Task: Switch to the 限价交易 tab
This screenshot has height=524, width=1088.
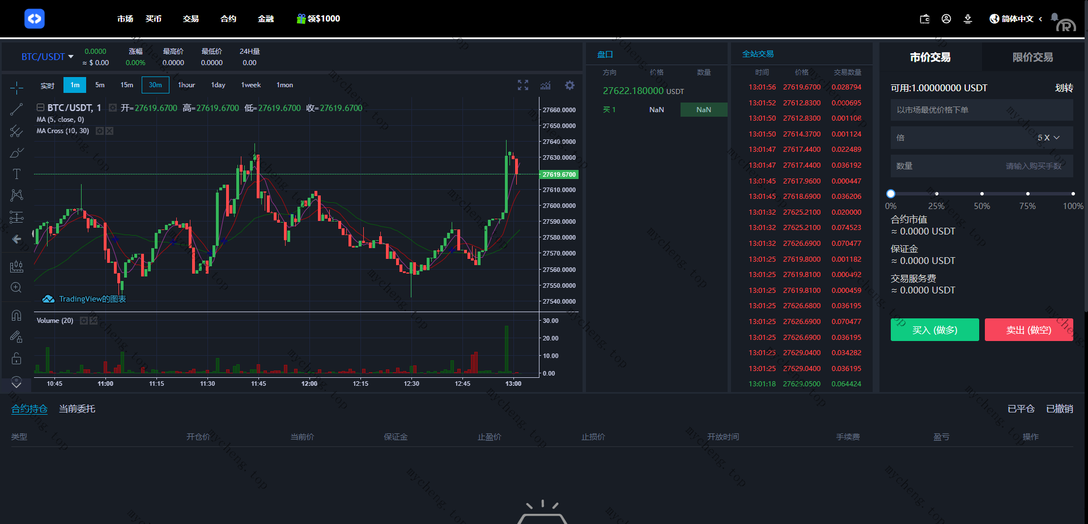Action: pyautogui.click(x=1032, y=57)
